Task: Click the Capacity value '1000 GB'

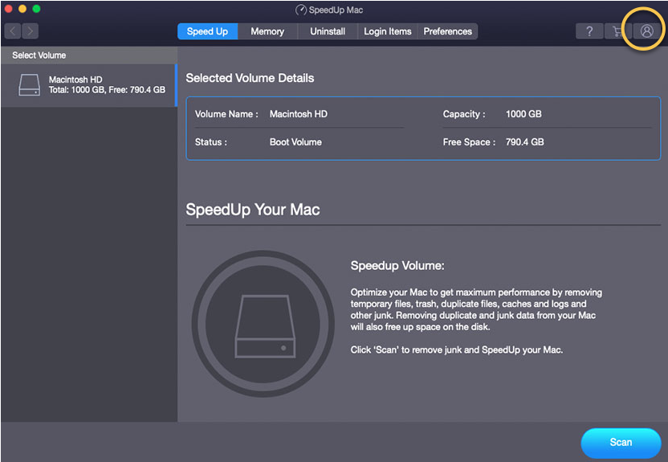Action: coord(523,114)
